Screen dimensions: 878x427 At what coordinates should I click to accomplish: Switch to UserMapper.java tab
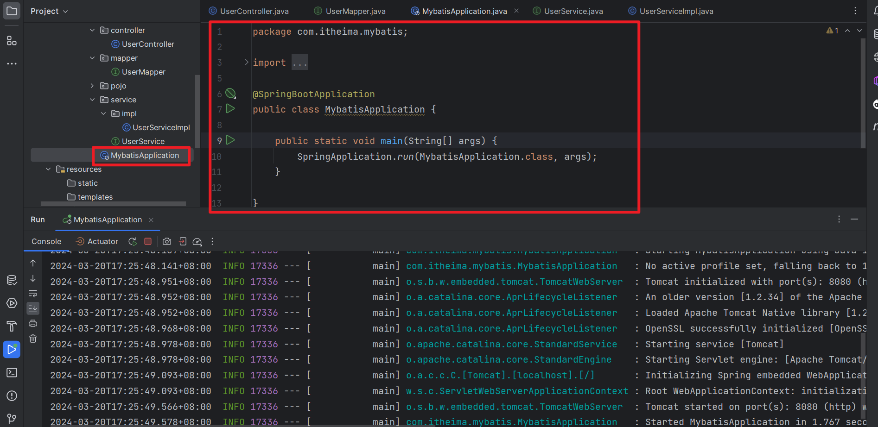pos(350,11)
